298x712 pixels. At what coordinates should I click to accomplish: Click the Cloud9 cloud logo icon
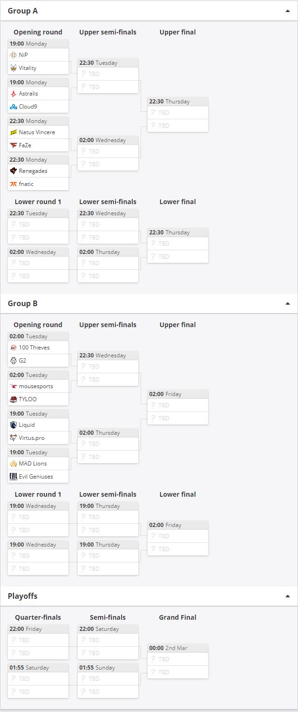pos(14,107)
